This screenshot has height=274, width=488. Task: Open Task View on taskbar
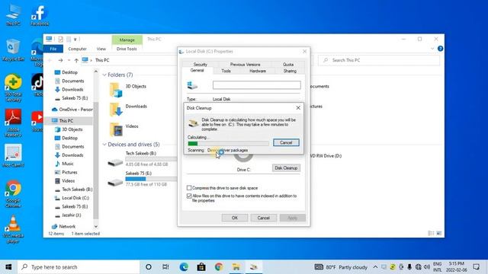coord(165,267)
